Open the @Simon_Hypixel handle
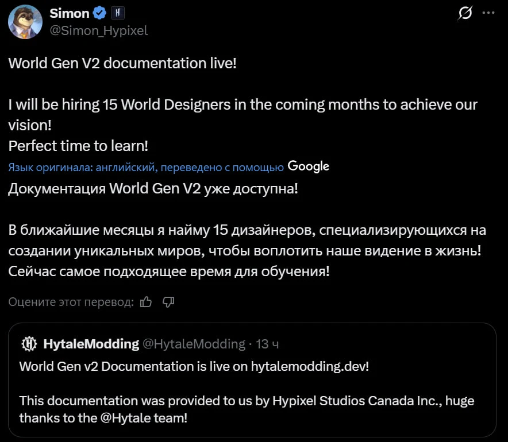The image size is (508, 442). tap(99, 30)
